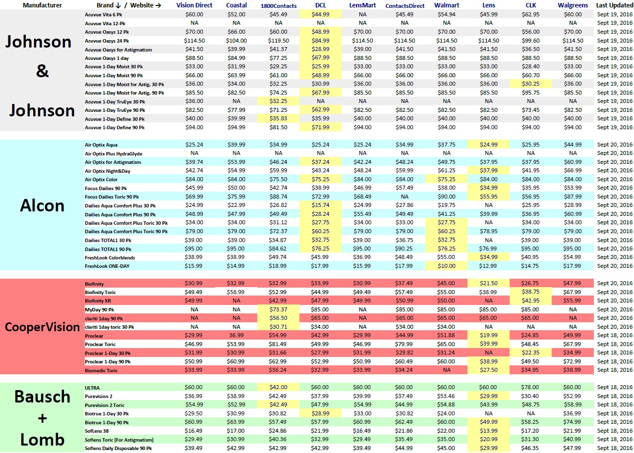The width and height of the screenshot is (634, 453).
Task: Click the LensMart column header
Action: point(362,5)
